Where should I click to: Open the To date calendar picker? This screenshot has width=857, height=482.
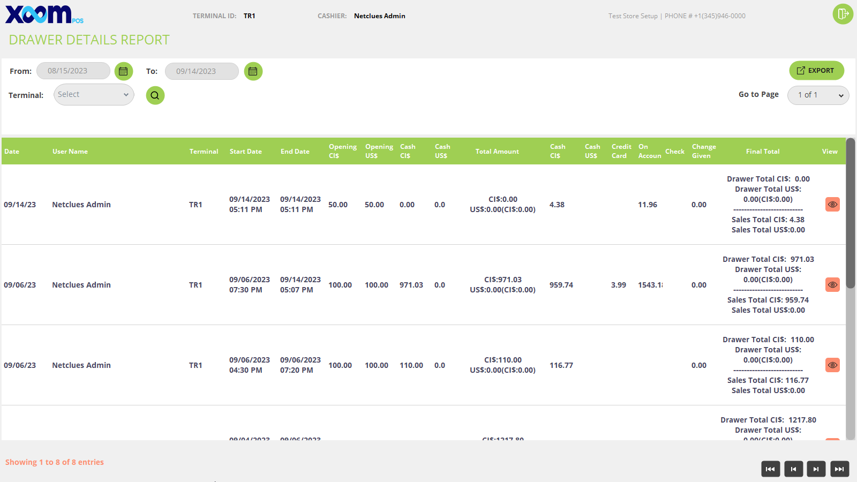253,71
